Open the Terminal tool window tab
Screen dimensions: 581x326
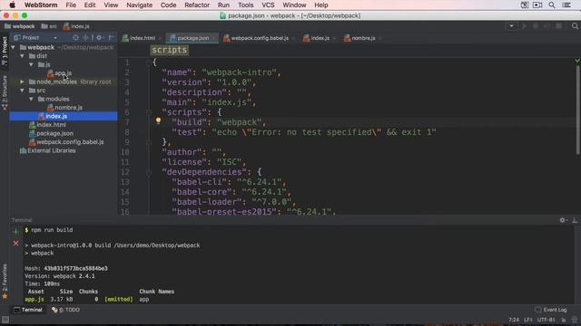(28, 310)
